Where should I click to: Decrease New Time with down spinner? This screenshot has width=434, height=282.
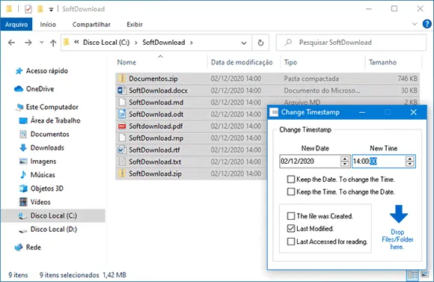point(410,164)
